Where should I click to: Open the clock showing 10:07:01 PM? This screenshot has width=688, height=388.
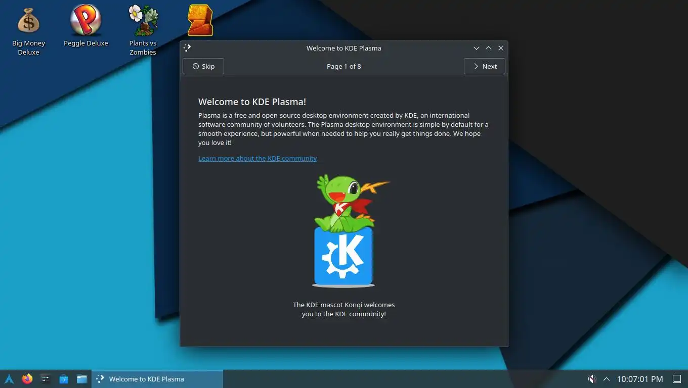point(640,379)
